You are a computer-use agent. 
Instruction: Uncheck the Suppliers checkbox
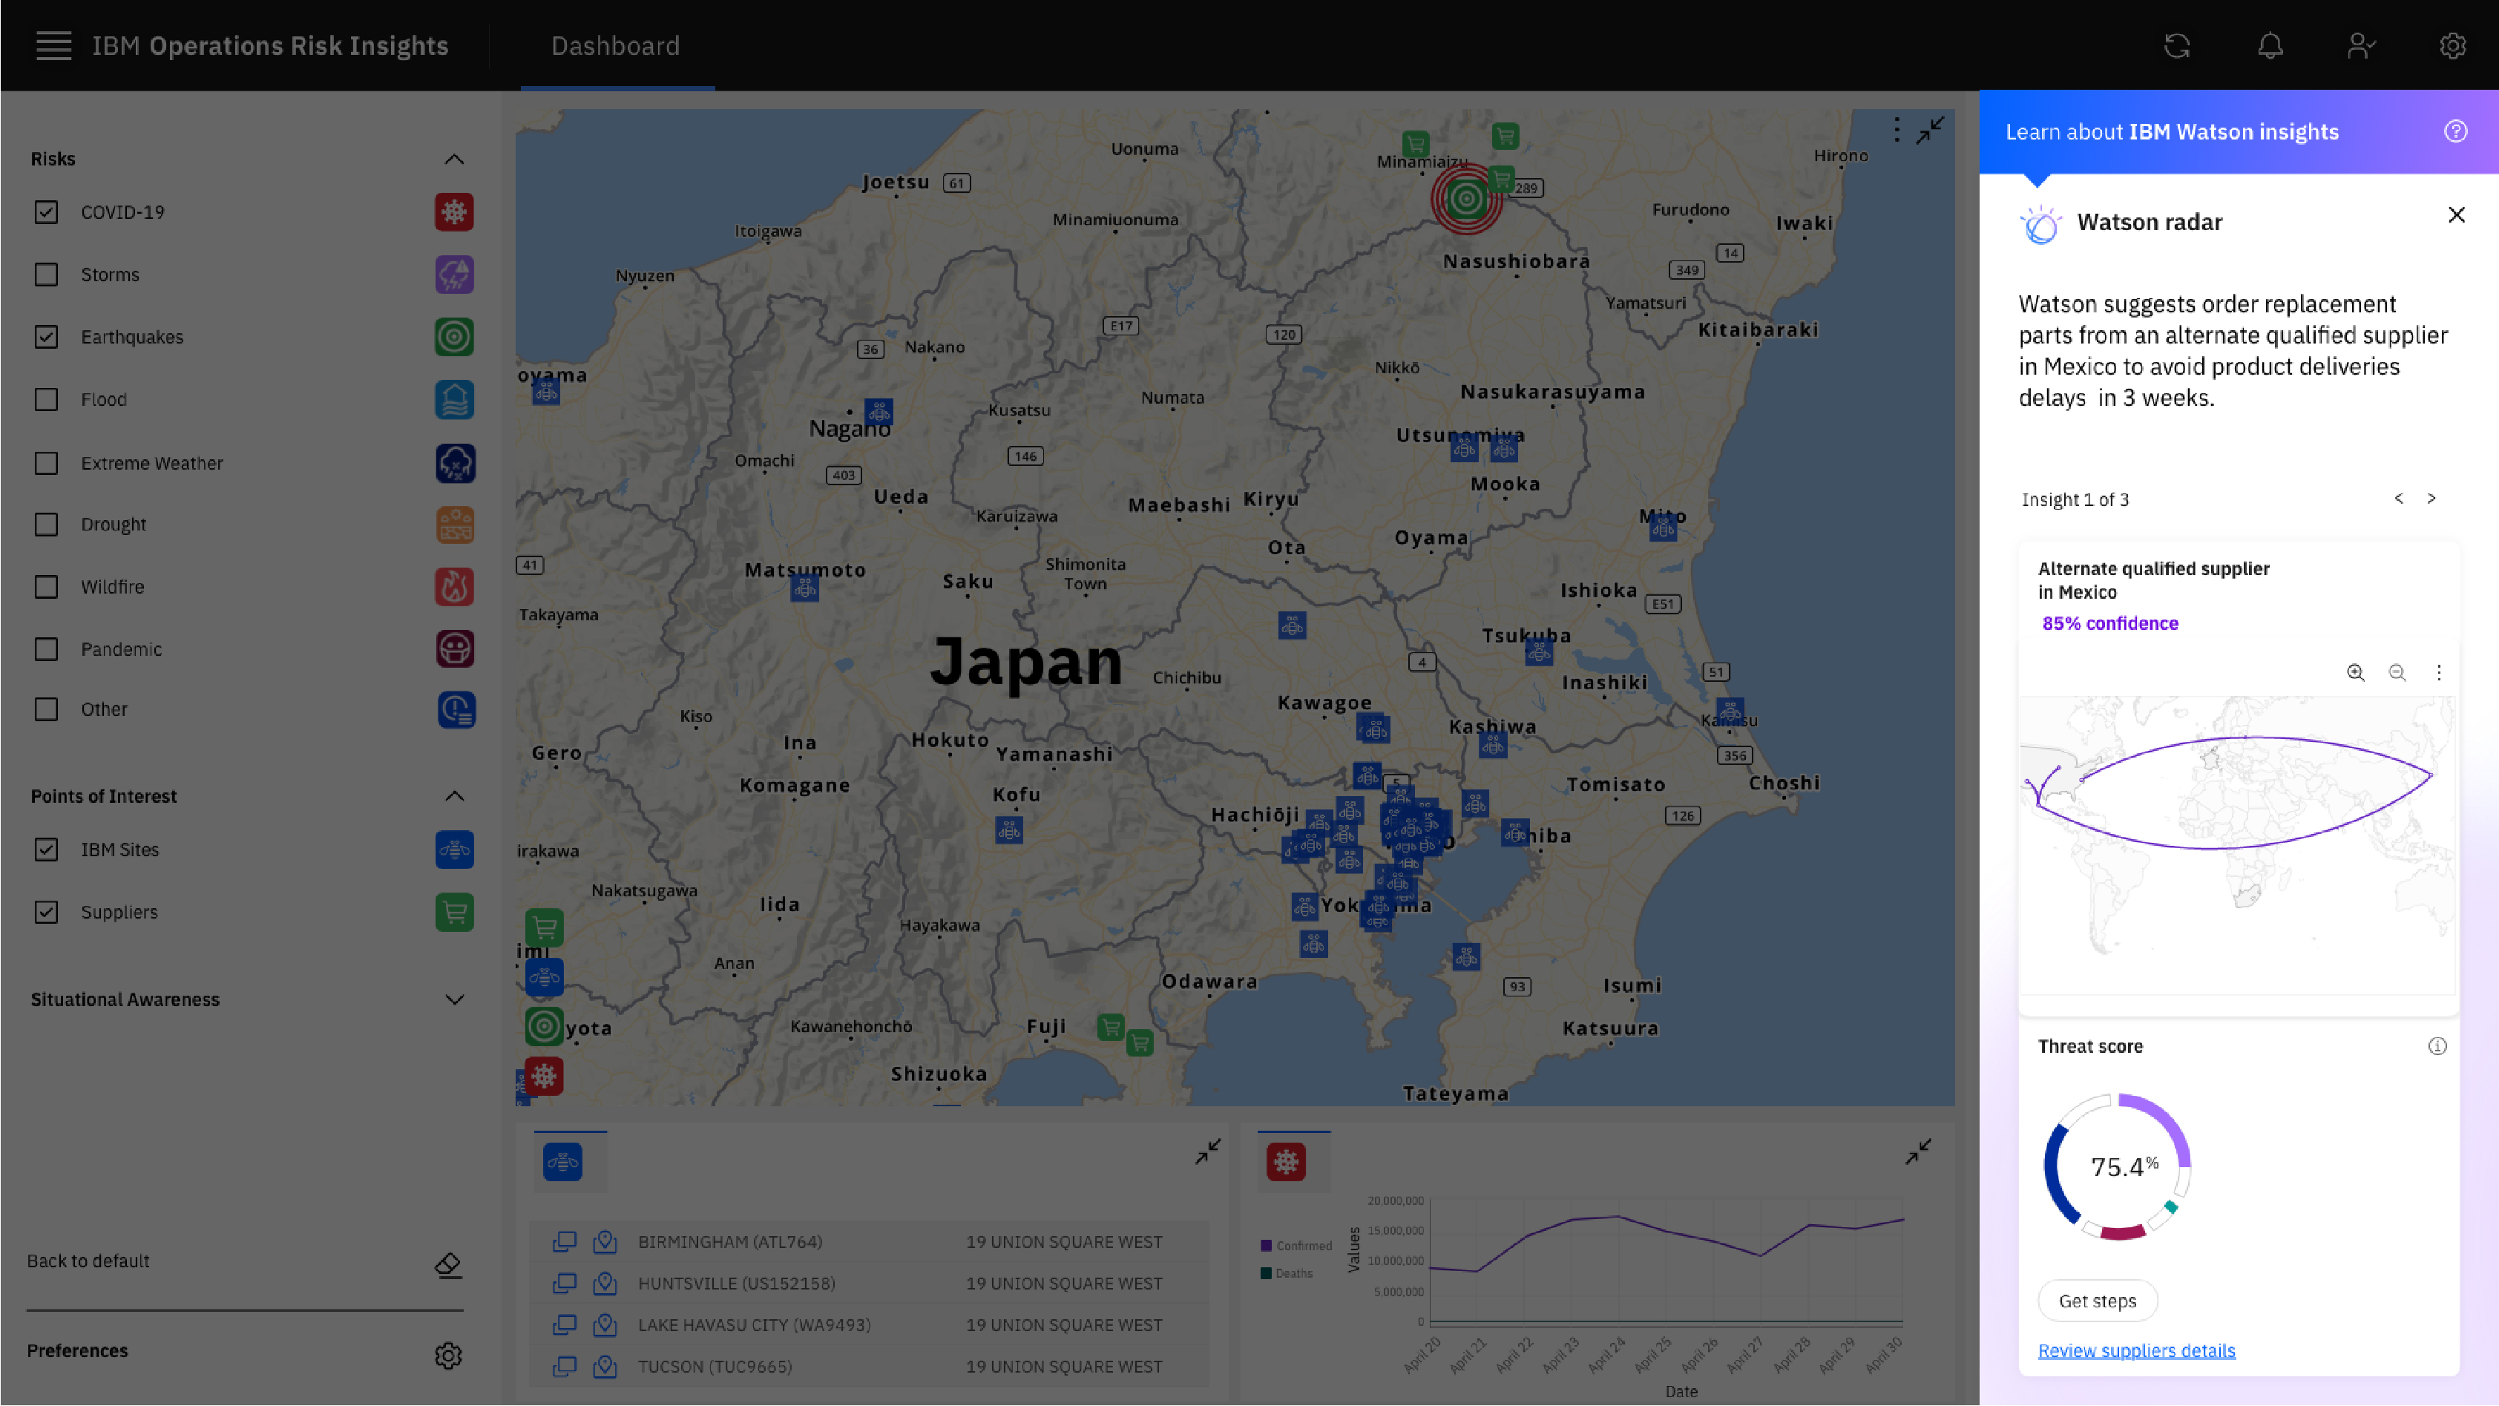45,912
